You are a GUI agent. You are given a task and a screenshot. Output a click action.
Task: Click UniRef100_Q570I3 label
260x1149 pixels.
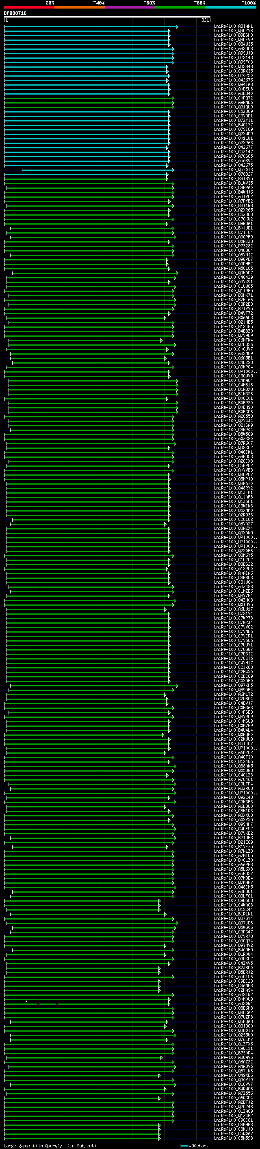coord(233,170)
